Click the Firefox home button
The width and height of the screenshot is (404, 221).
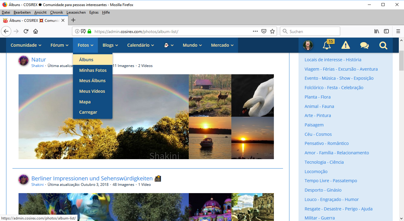pyautogui.click(x=36, y=31)
